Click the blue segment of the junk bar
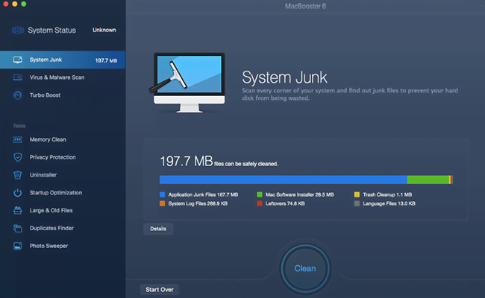485x298 pixels. tap(284, 180)
